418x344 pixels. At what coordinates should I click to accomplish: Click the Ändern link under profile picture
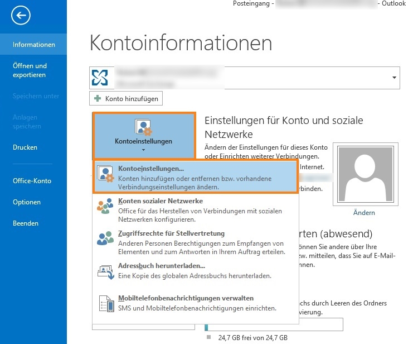click(364, 213)
